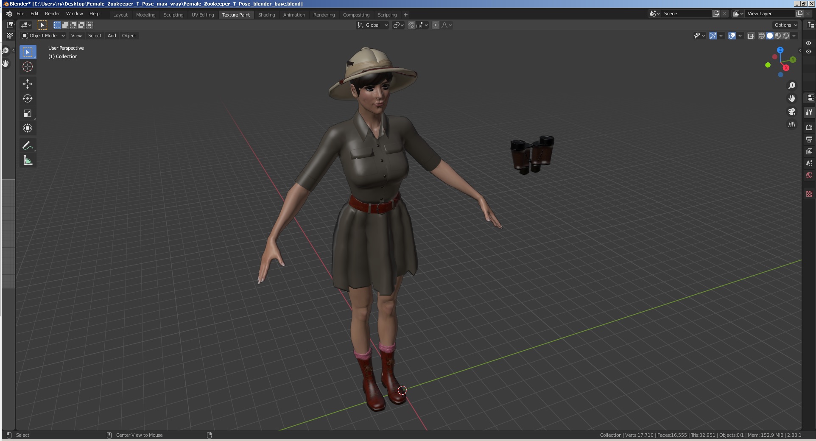The width and height of the screenshot is (816, 441).
Task: Open object visibility and selectability dropdown
Action: (699, 36)
